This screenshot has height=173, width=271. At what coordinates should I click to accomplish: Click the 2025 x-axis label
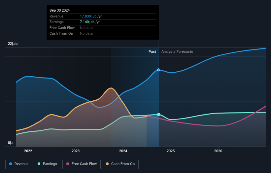(x=171, y=151)
